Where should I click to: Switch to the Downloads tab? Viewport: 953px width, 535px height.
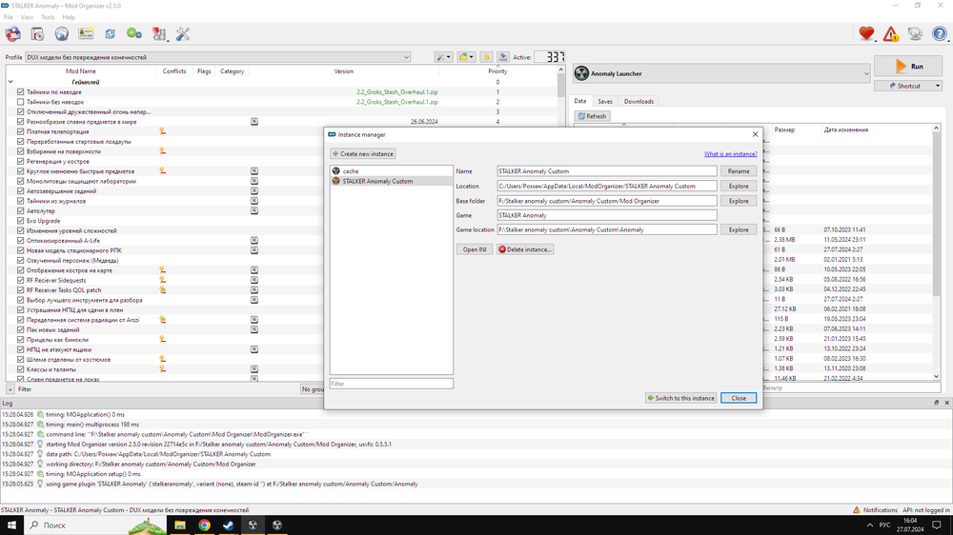[639, 101]
